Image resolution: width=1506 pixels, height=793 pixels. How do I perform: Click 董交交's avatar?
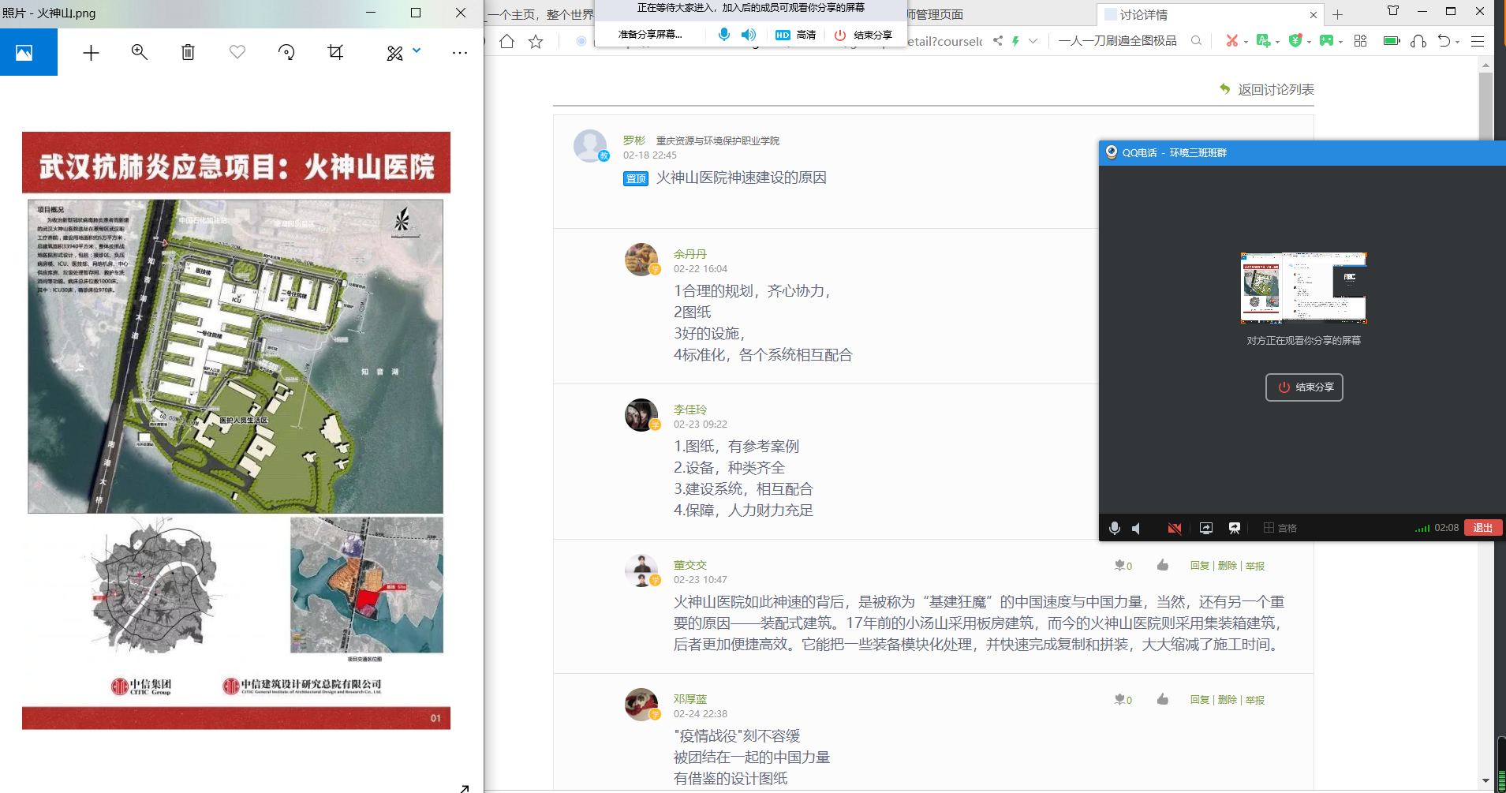coord(641,570)
